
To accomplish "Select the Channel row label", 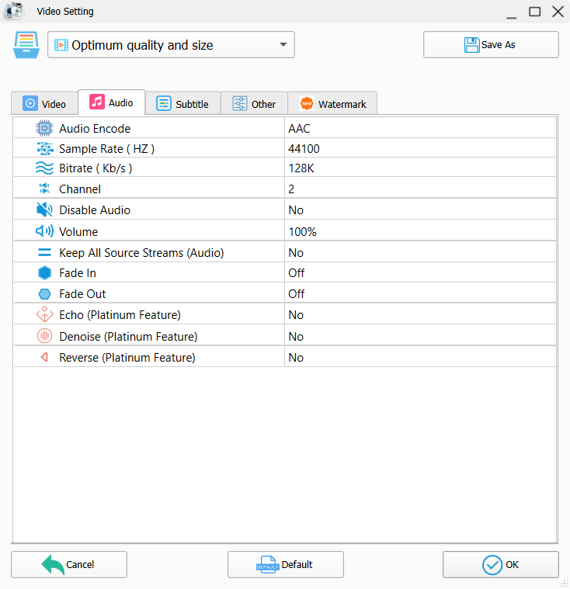I will click(x=80, y=189).
